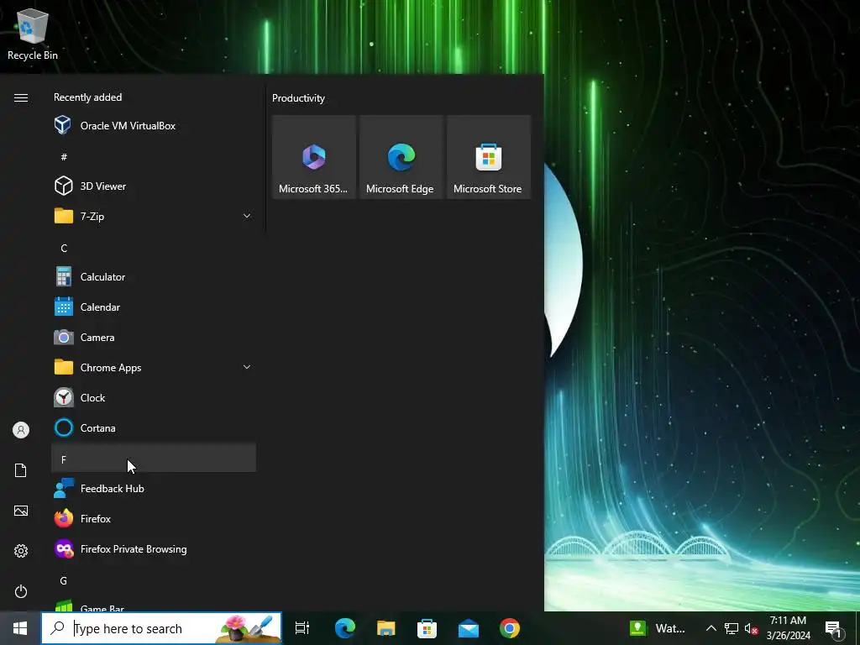Screen dimensions: 860x645
Task: Open the Microsoft Edge tile
Action: [x=401, y=157]
